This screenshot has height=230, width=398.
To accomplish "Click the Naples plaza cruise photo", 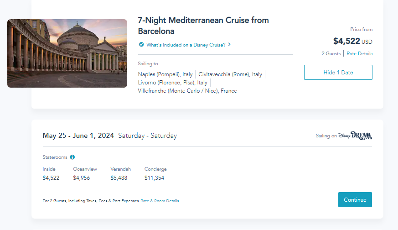I will pos(67,53).
